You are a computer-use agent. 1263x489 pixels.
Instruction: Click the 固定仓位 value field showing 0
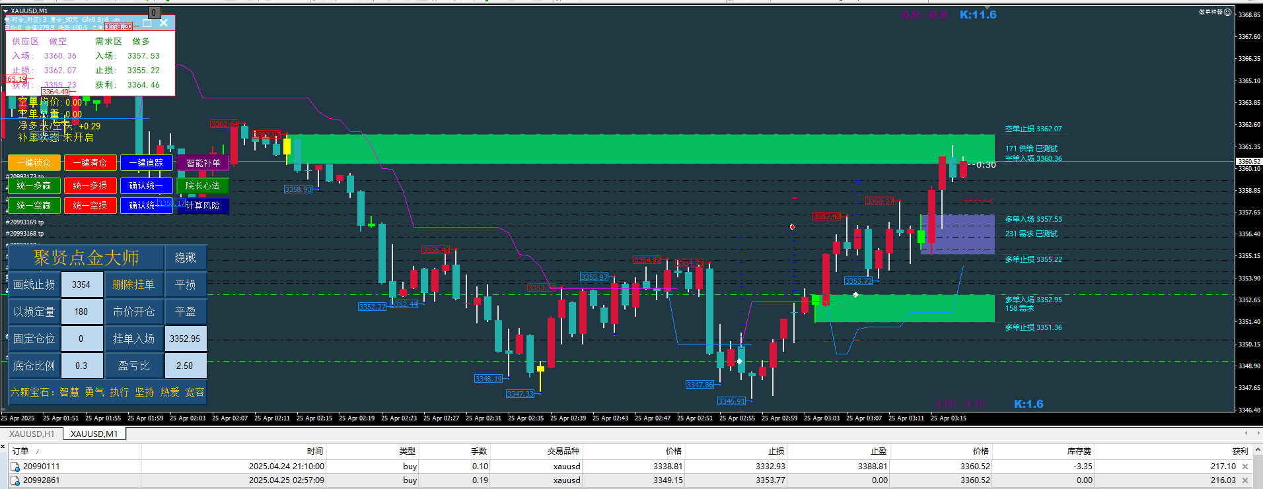coord(82,339)
